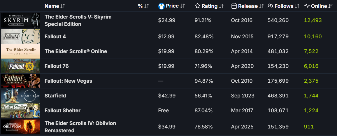Screen dimensions: 337x136
Task: Click the calendar icon beside Release
Action: [234, 6]
